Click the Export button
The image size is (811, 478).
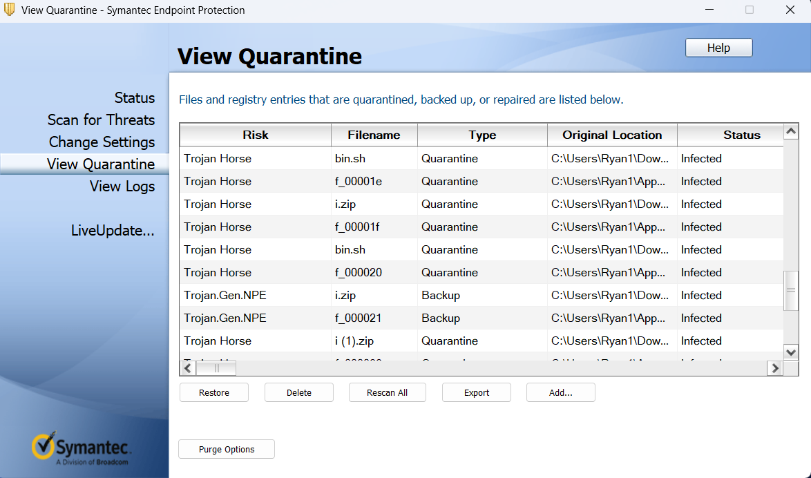477,392
